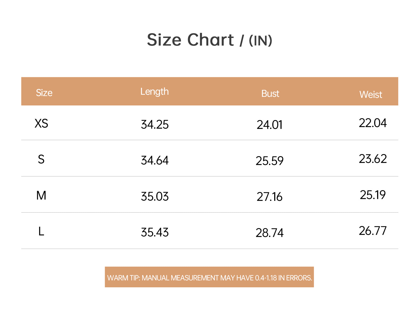Image resolution: width=419 pixels, height=314 pixels.
Task: Click L waist value 26.77
Action: click(x=373, y=231)
